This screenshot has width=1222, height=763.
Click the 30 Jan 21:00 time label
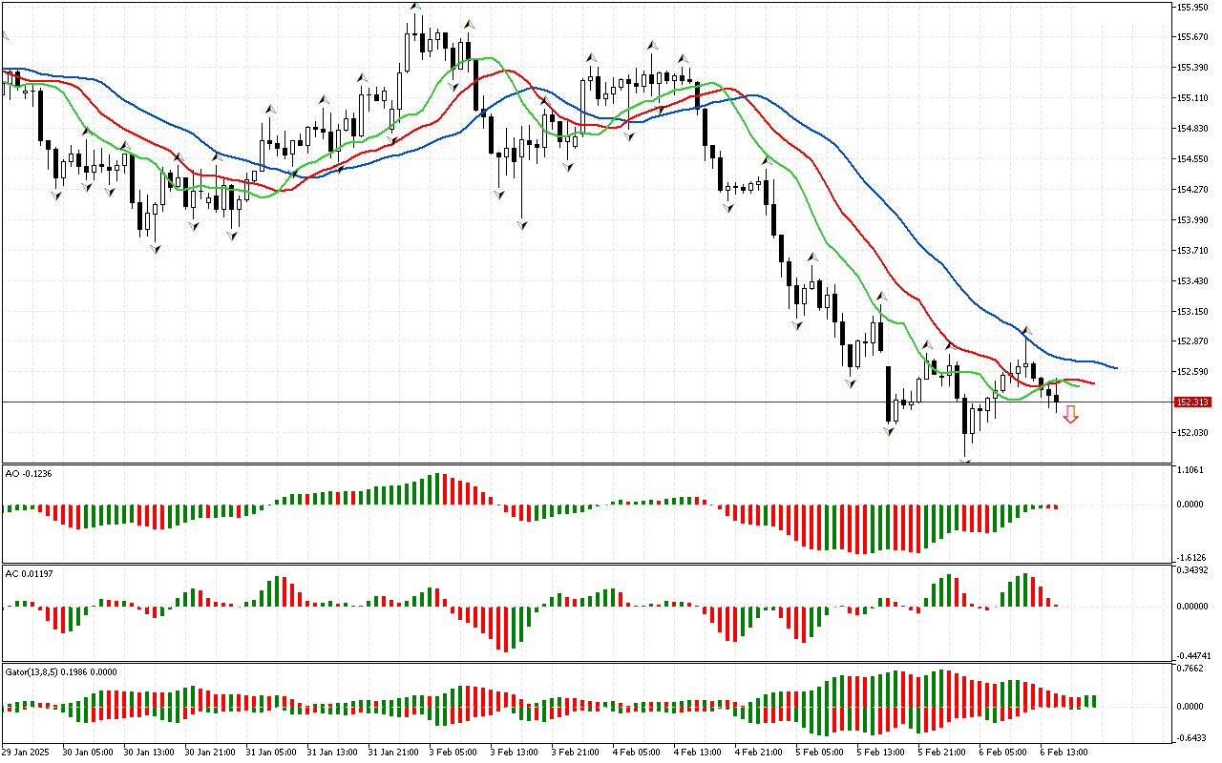point(208,753)
